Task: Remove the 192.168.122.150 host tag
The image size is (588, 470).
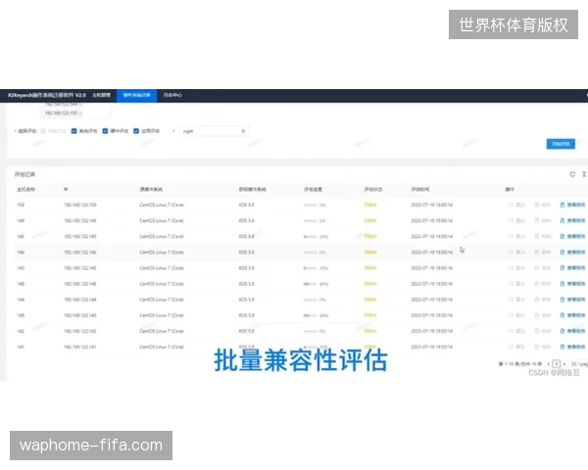Action: (80, 114)
